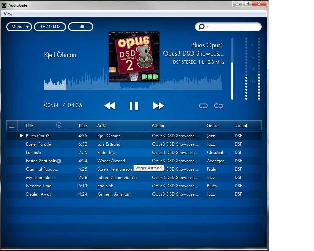Click the AudioGate title bar app icon
314x251 pixels.
4,5
